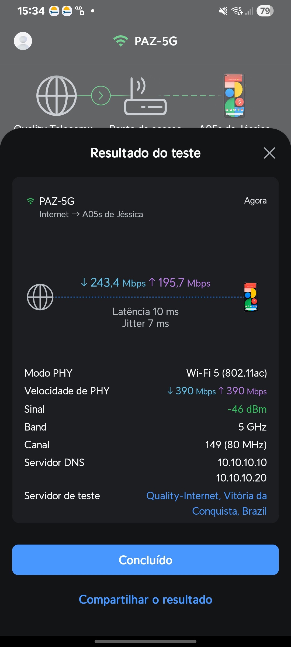Tap the phone device image at top
The image size is (291, 647).
tap(234, 96)
